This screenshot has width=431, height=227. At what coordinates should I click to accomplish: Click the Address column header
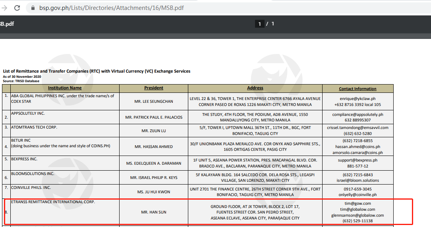[255, 88]
